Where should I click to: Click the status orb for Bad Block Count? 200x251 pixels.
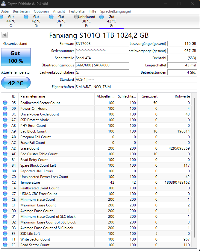click(5, 131)
